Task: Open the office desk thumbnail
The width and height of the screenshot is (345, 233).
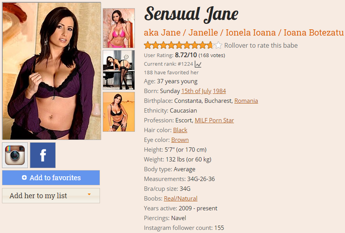Action: click(119, 70)
